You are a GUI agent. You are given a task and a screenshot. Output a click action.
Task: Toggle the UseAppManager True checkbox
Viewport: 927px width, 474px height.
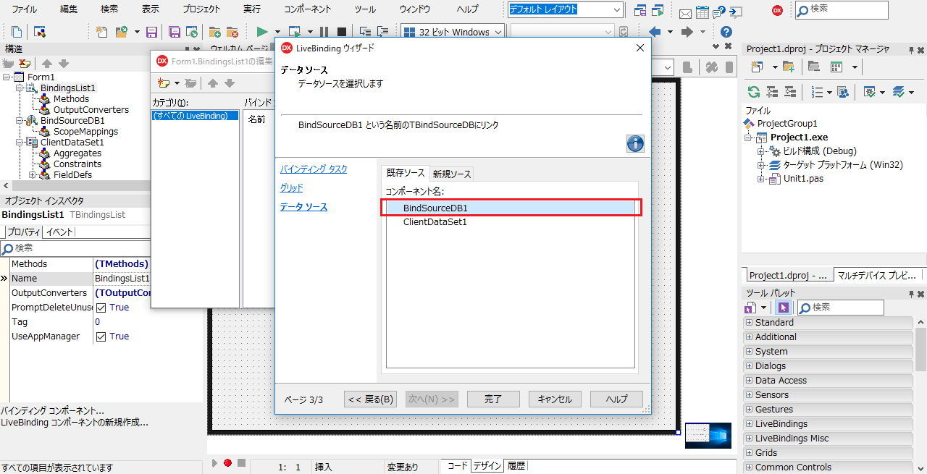coord(101,336)
